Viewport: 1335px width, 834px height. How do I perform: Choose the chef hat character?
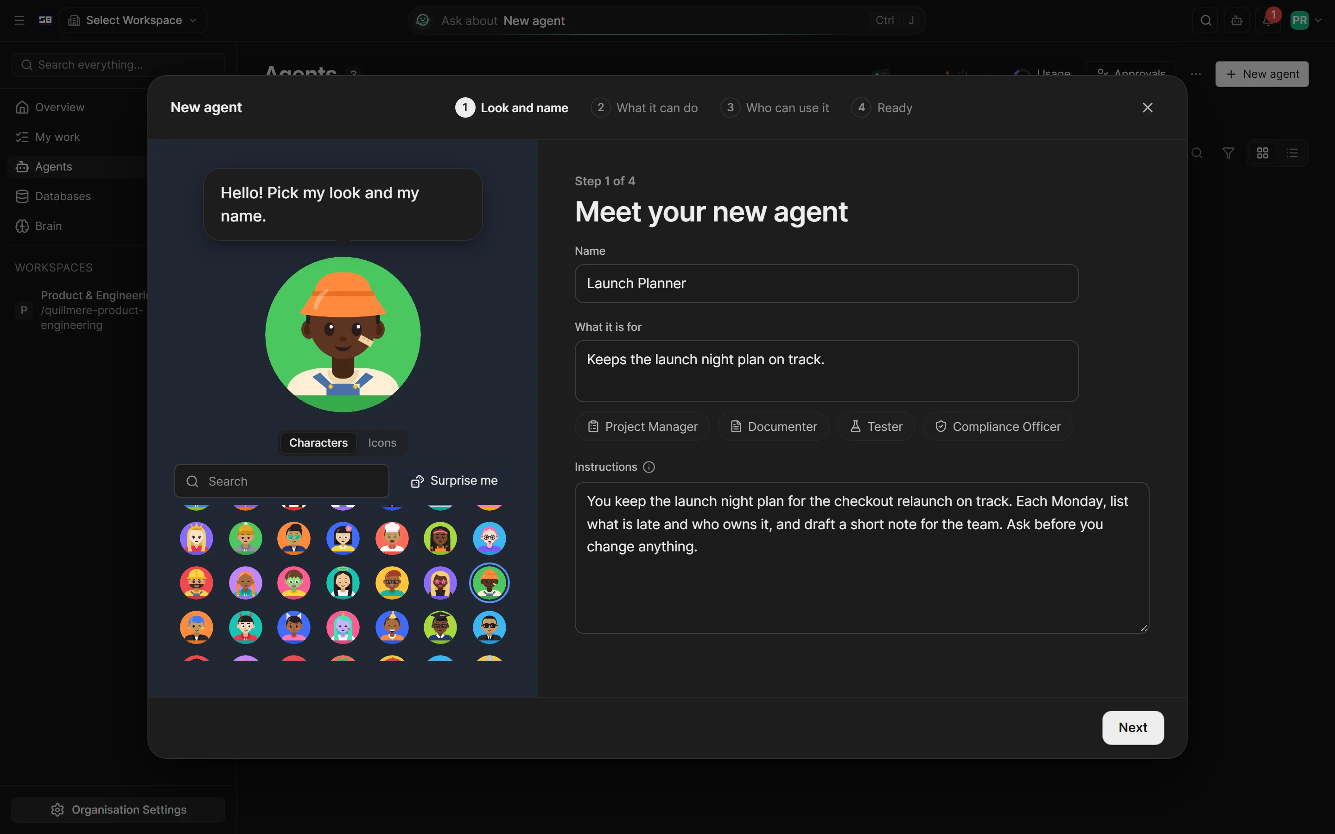[x=392, y=538]
